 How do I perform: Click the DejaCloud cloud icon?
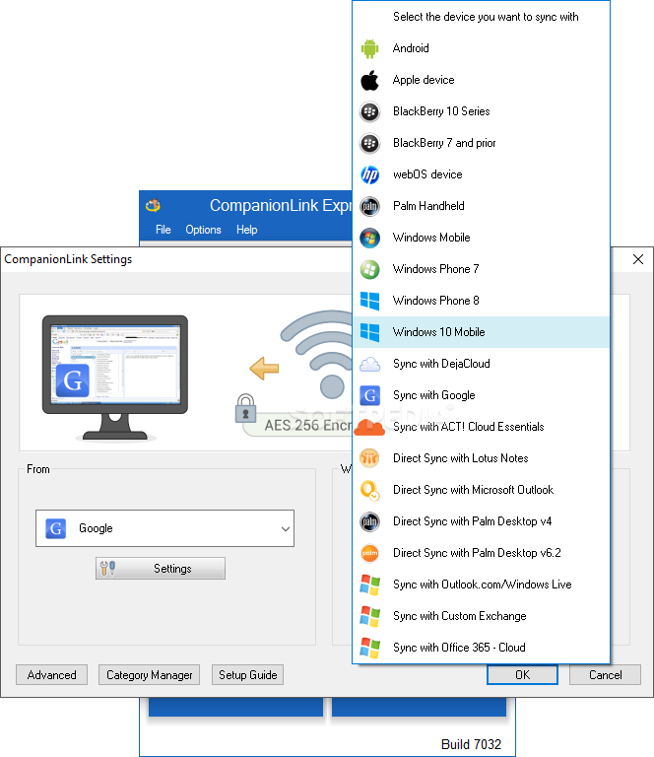(370, 364)
